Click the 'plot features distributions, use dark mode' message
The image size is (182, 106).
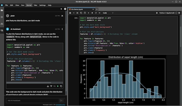click(23, 21)
